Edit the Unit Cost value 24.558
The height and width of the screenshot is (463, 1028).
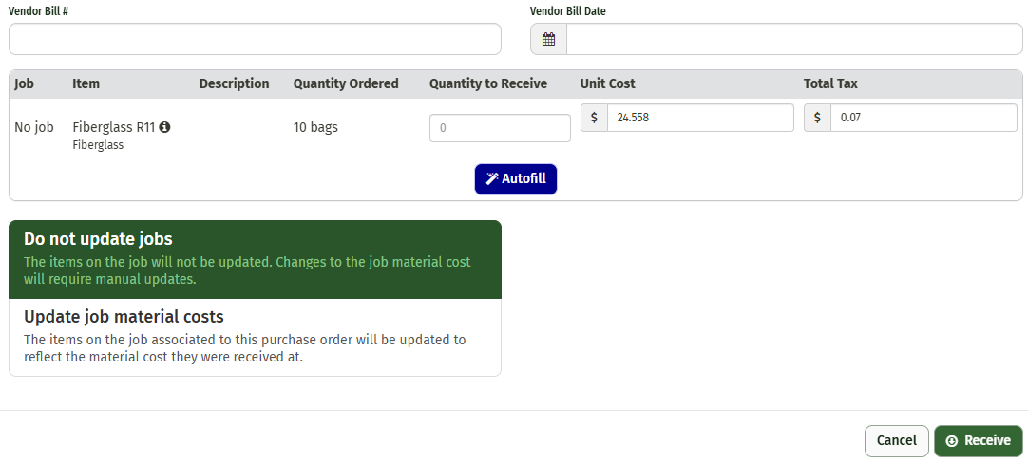700,118
